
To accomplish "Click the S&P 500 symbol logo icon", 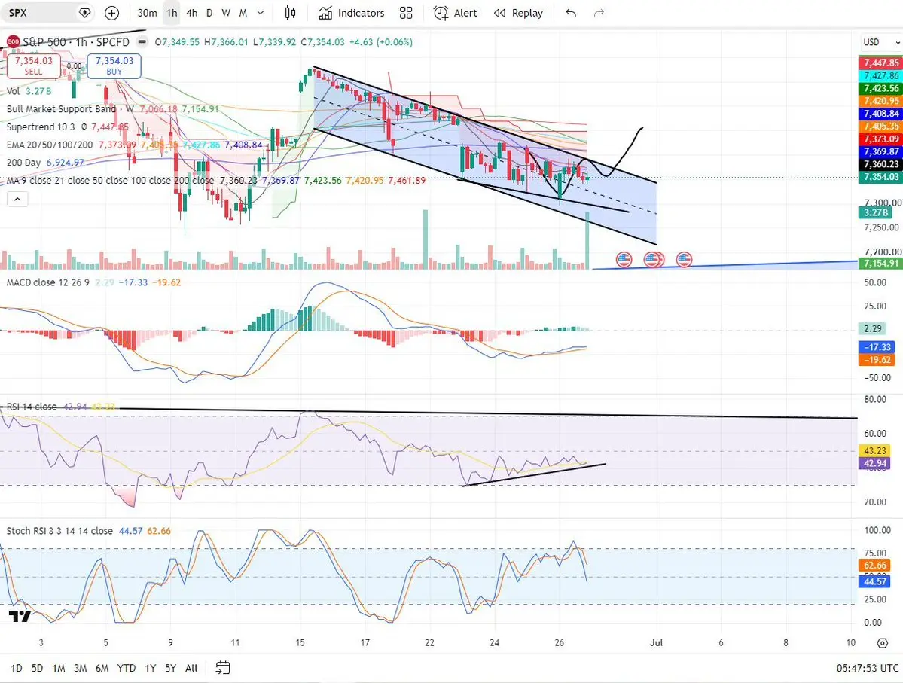I will pos(13,42).
